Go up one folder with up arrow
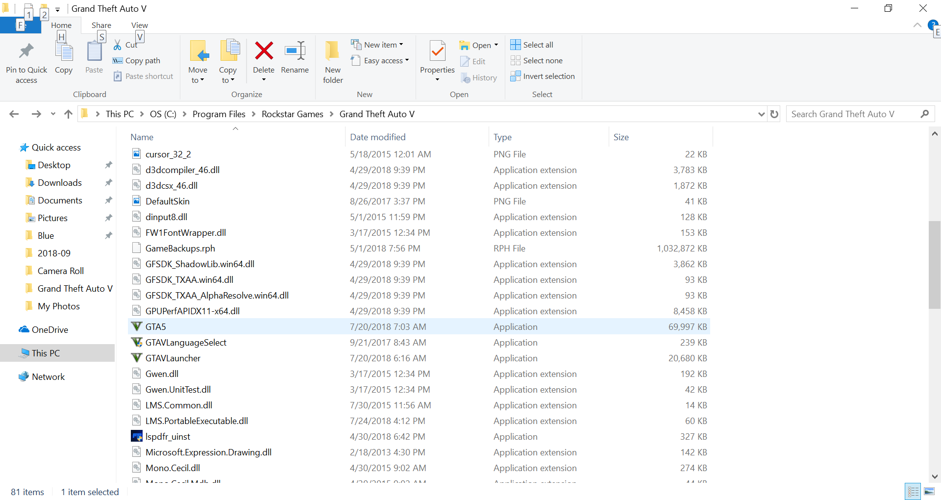 [68, 114]
